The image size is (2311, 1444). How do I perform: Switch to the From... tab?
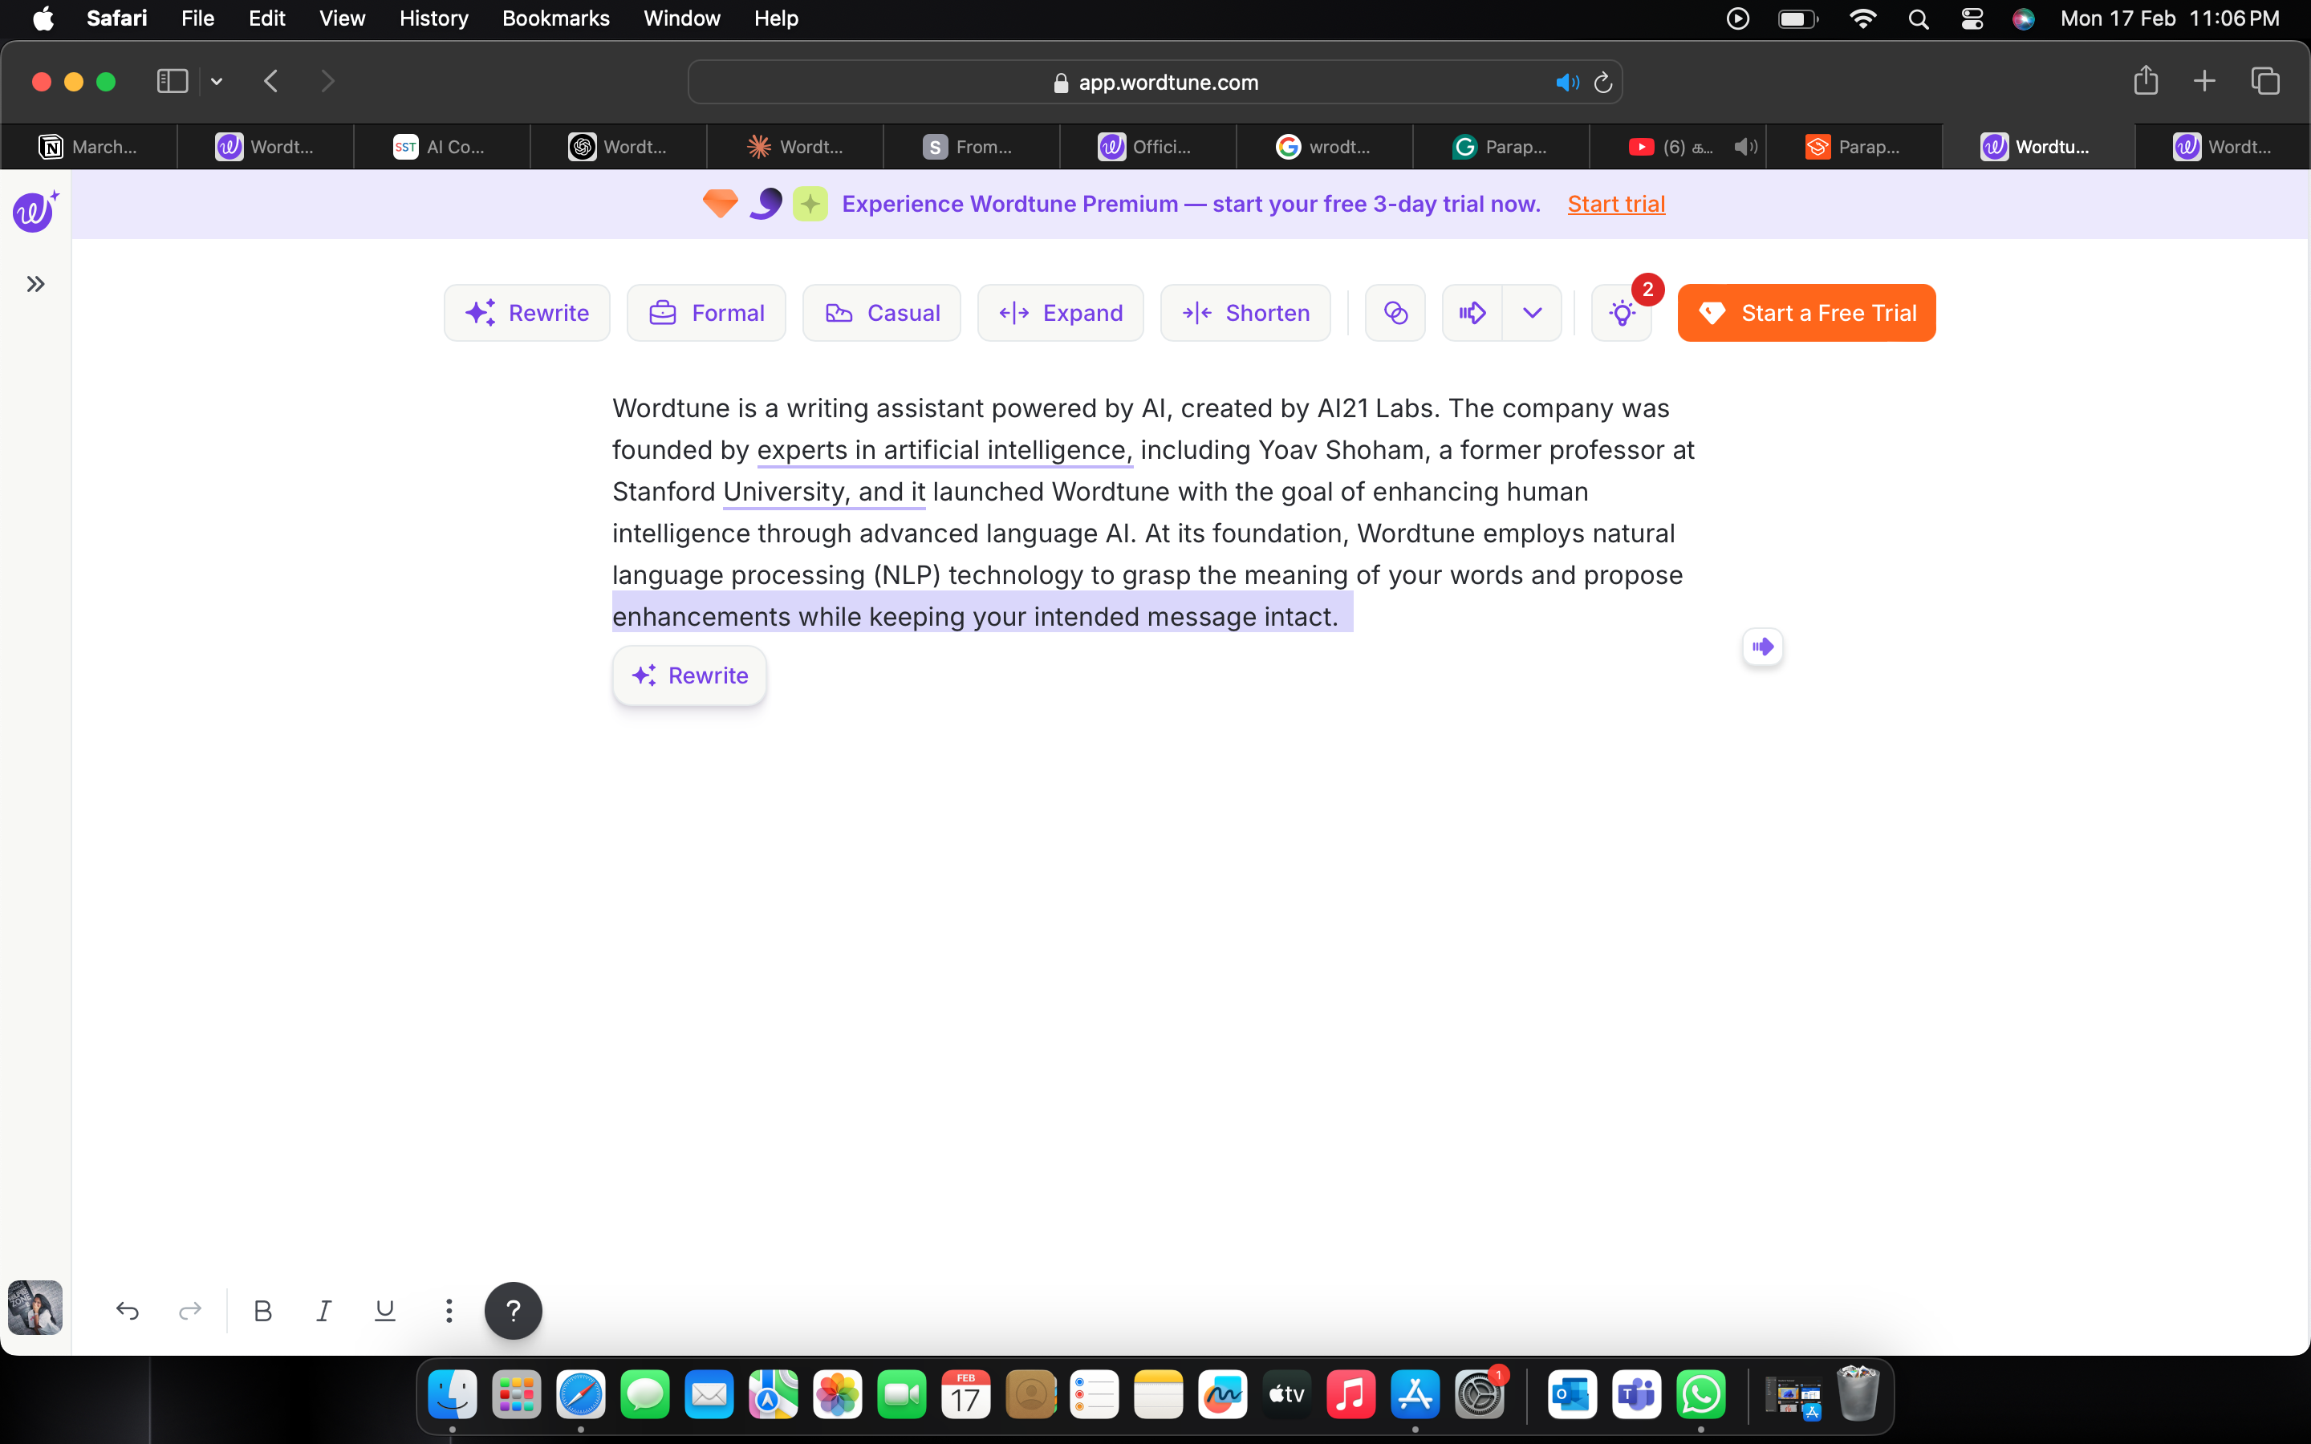click(x=971, y=146)
